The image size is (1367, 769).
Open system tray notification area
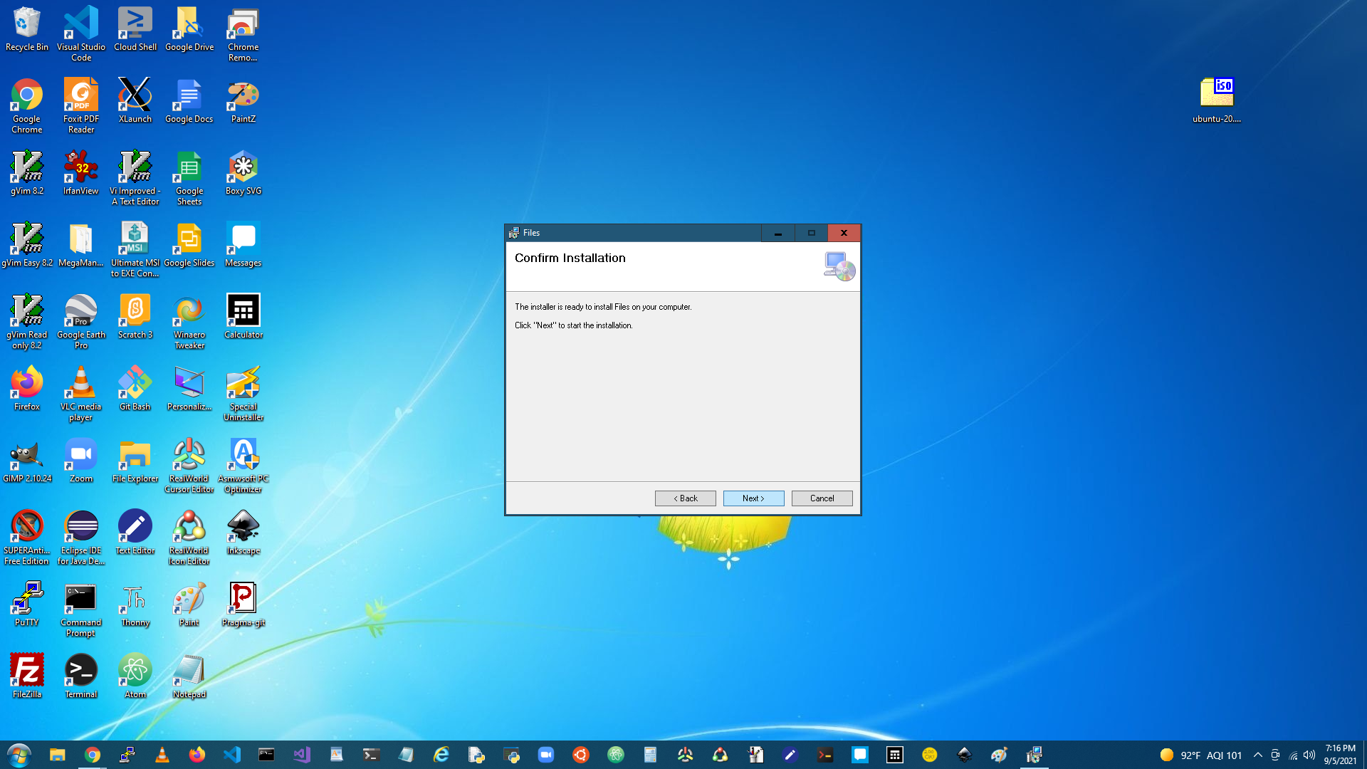[x=1257, y=755]
